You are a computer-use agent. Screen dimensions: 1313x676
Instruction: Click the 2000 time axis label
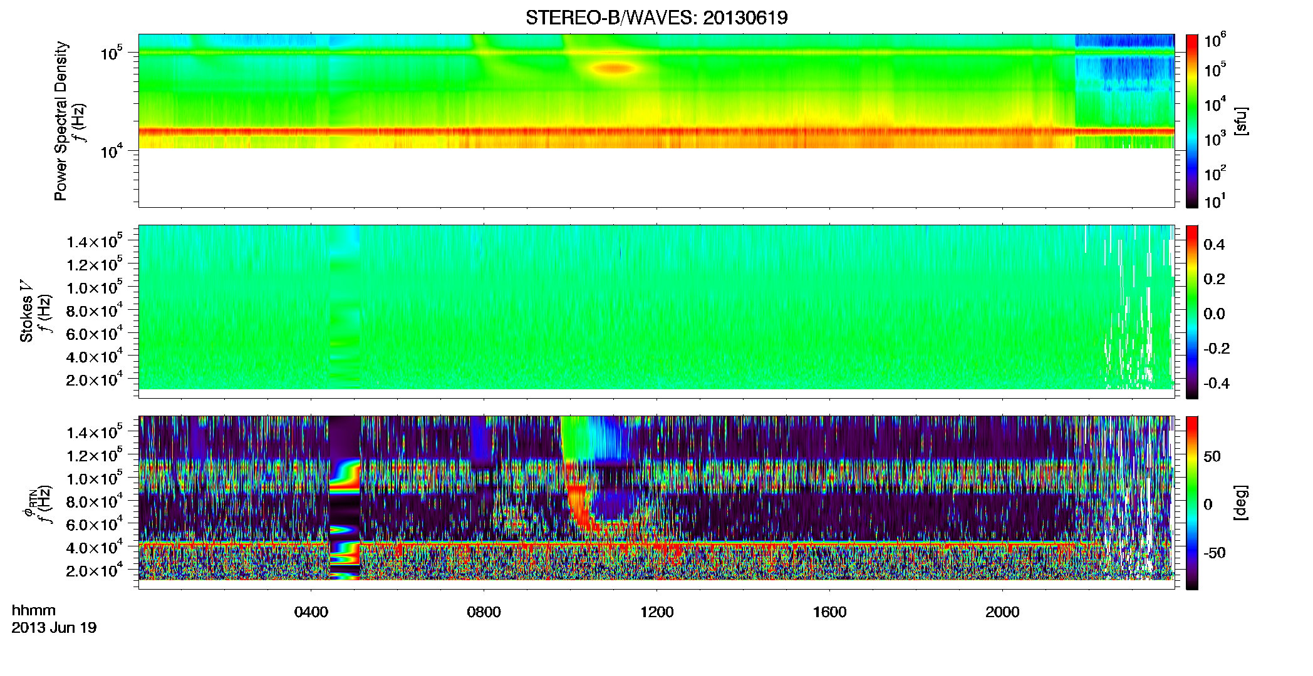1003,612
